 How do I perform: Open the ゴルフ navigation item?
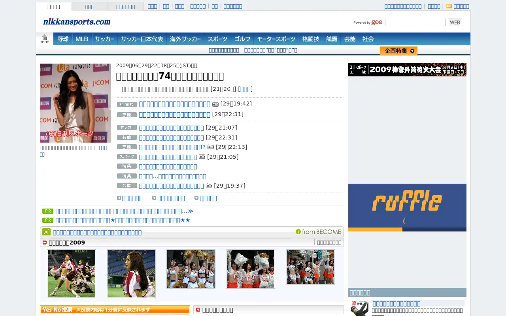(x=242, y=39)
